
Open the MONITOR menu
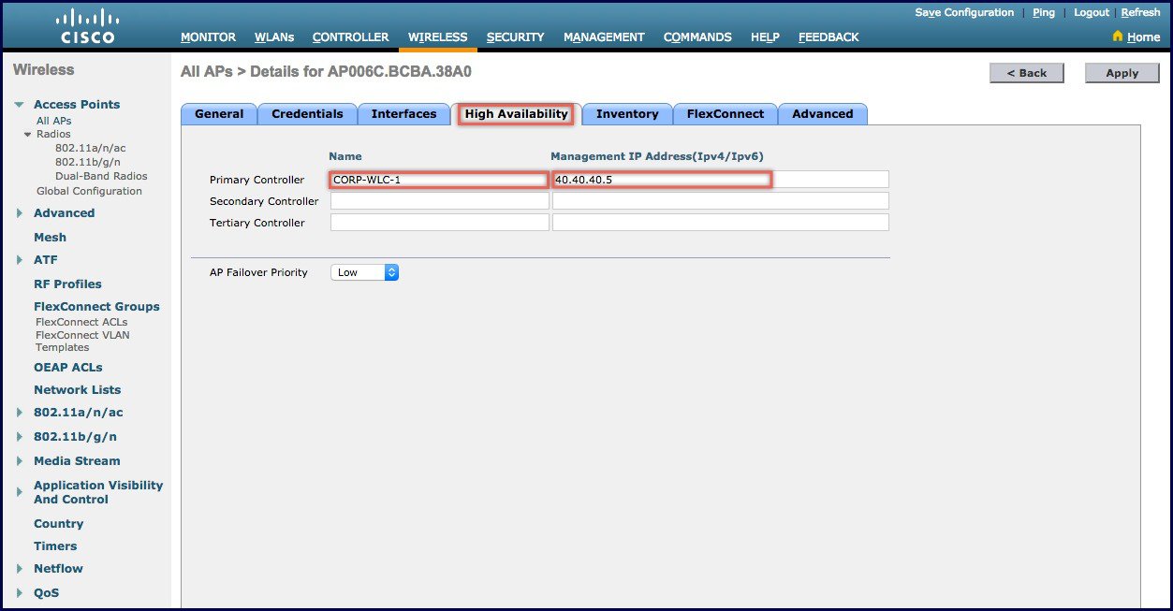coord(208,37)
